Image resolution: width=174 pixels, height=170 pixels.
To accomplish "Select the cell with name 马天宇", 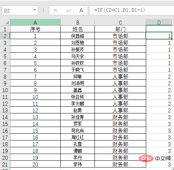I will (77, 56).
